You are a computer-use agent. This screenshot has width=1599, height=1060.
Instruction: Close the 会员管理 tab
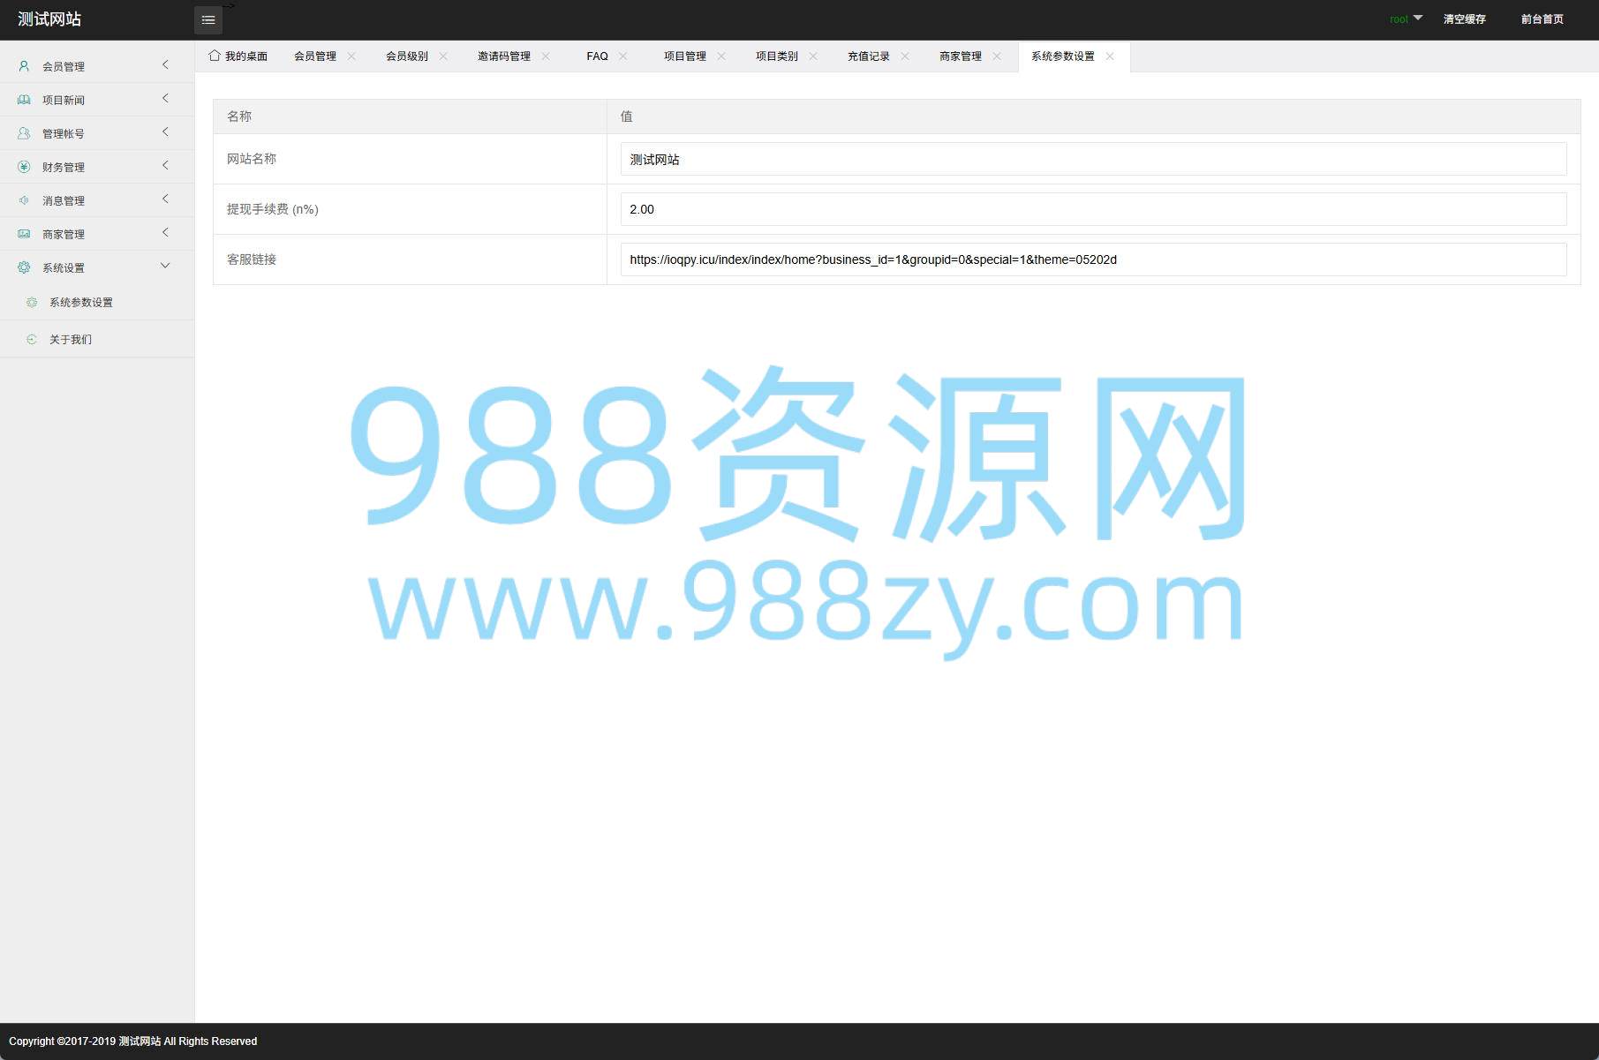tap(351, 56)
